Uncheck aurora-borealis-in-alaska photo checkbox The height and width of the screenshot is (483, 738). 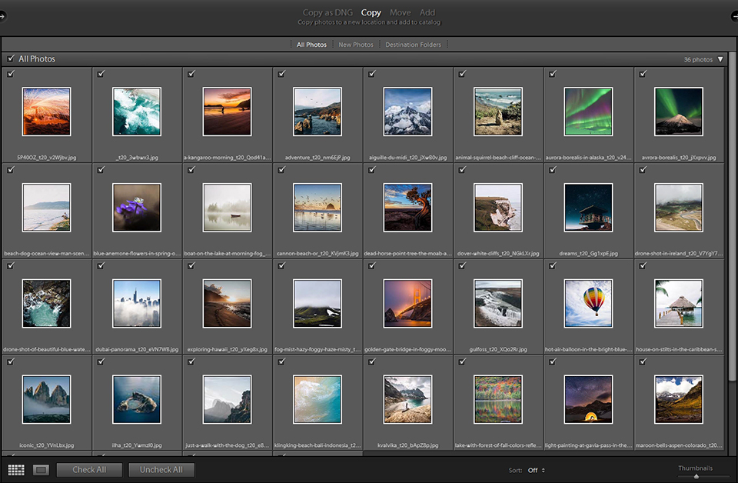click(x=553, y=73)
